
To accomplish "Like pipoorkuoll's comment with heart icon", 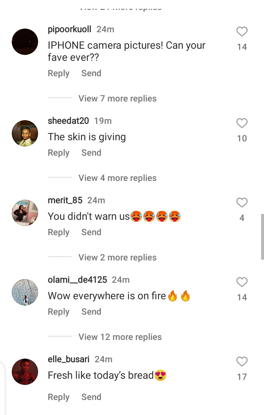I will coord(242,32).
